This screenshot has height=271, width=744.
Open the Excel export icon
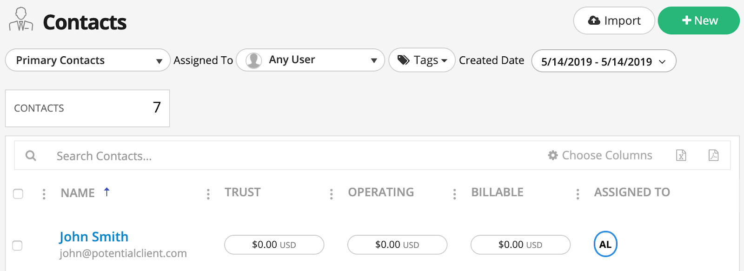coord(681,156)
